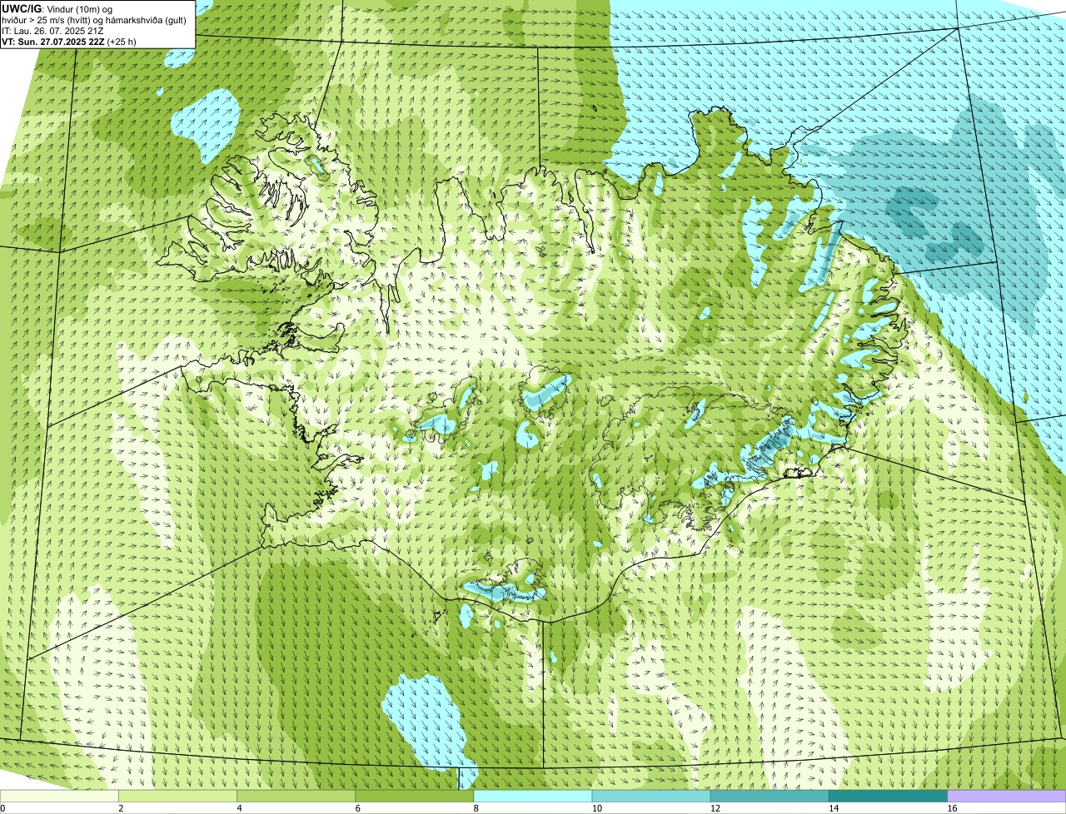Click the scale label '16'

[x=951, y=808]
